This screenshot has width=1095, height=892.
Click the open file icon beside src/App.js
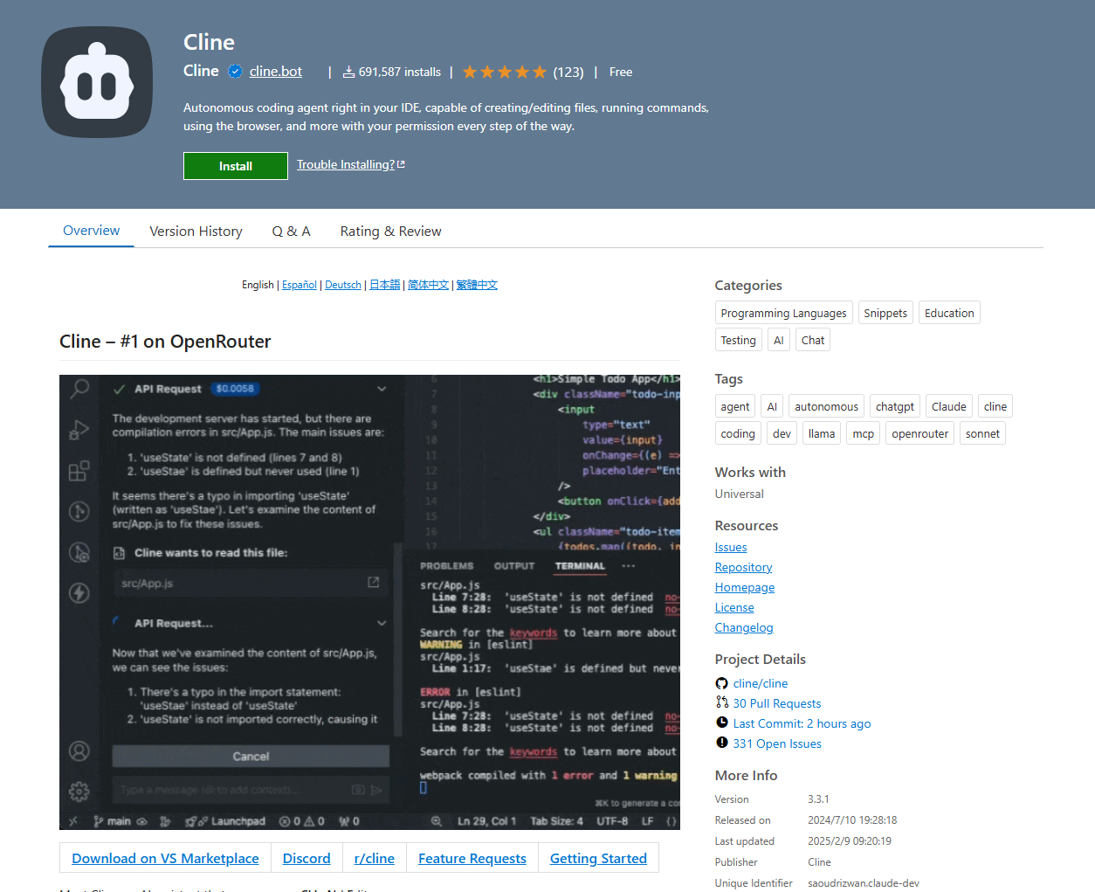tap(373, 582)
